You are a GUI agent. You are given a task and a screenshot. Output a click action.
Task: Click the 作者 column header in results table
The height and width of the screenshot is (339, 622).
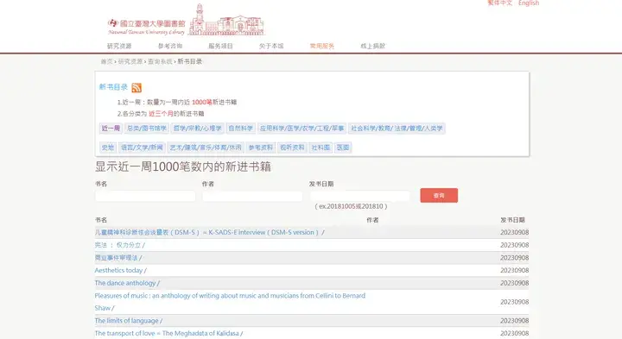[x=372, y=220]
